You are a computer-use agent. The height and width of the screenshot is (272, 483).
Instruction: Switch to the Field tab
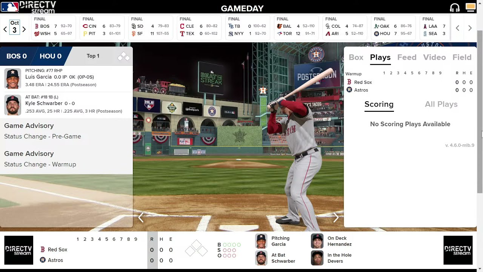point(462,57)
